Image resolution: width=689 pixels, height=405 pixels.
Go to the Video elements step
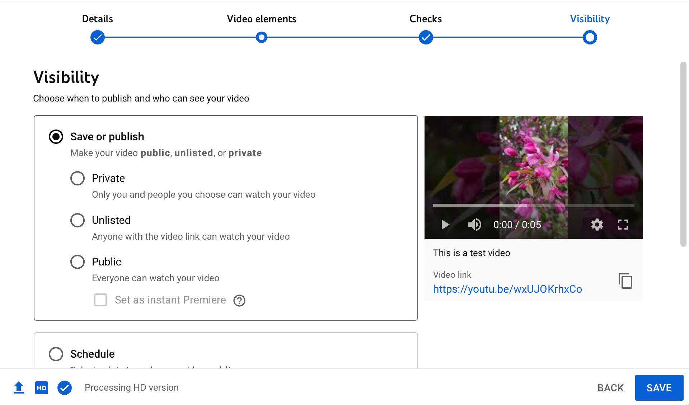coord(262,37)
